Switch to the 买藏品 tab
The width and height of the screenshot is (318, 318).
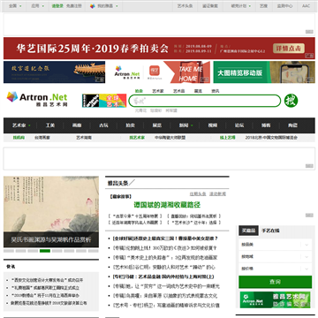coord(248,231)
